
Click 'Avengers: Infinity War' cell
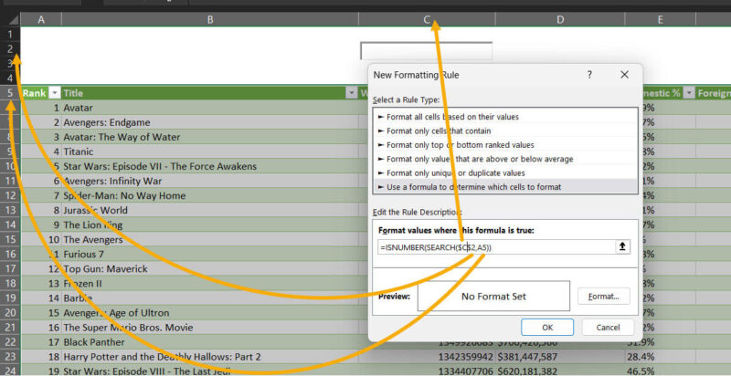[x=210, y=181]
